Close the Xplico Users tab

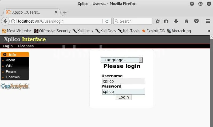point(56,12)
